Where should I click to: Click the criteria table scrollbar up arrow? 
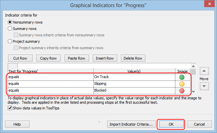point(193,66)
